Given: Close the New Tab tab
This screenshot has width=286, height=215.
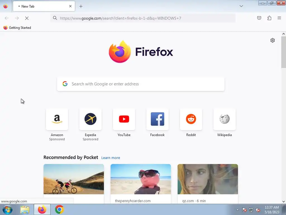Looking at the screenshot, I should [70, 6].
